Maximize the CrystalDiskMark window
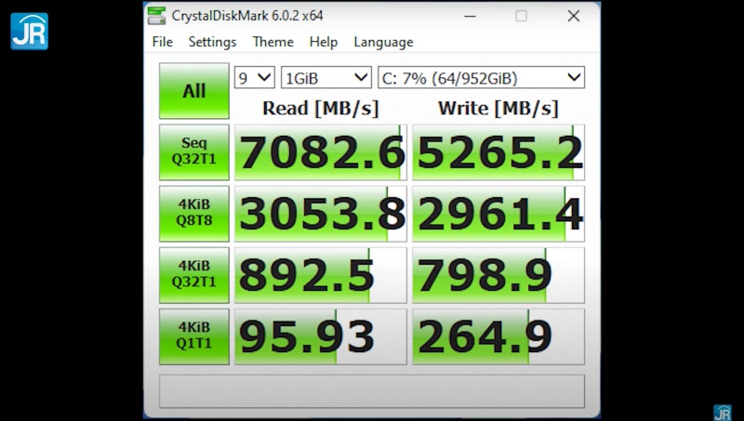The image size is (744, 421). click(521, 16)
